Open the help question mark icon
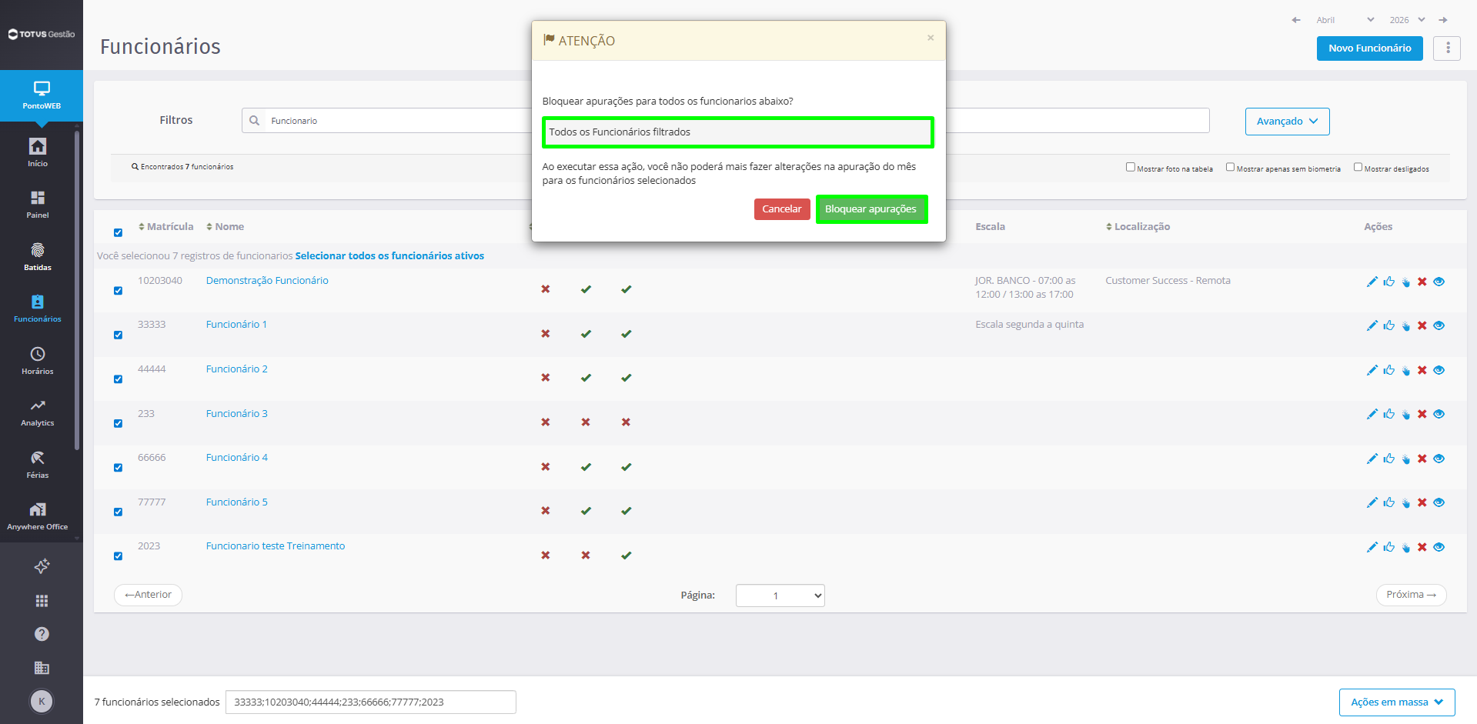 click(x=42, y=634)
